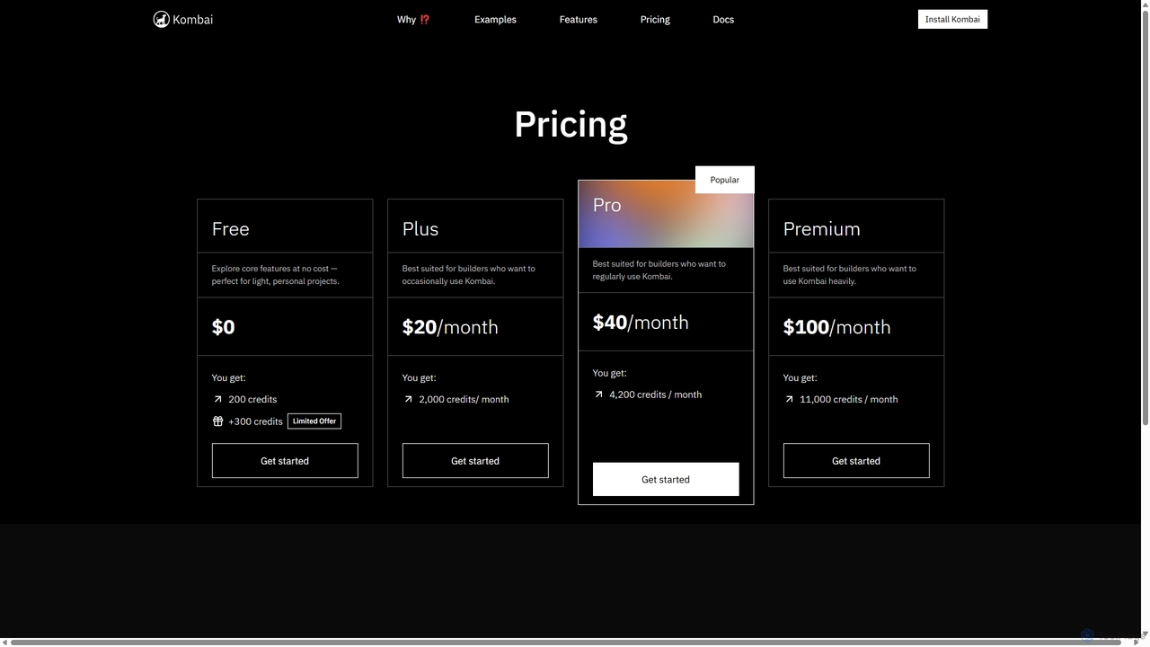This screenshot has width=1150, height=647.
Task: Click the arrow icon beside 4,200 credits / month
Action: tap(598, 394)
